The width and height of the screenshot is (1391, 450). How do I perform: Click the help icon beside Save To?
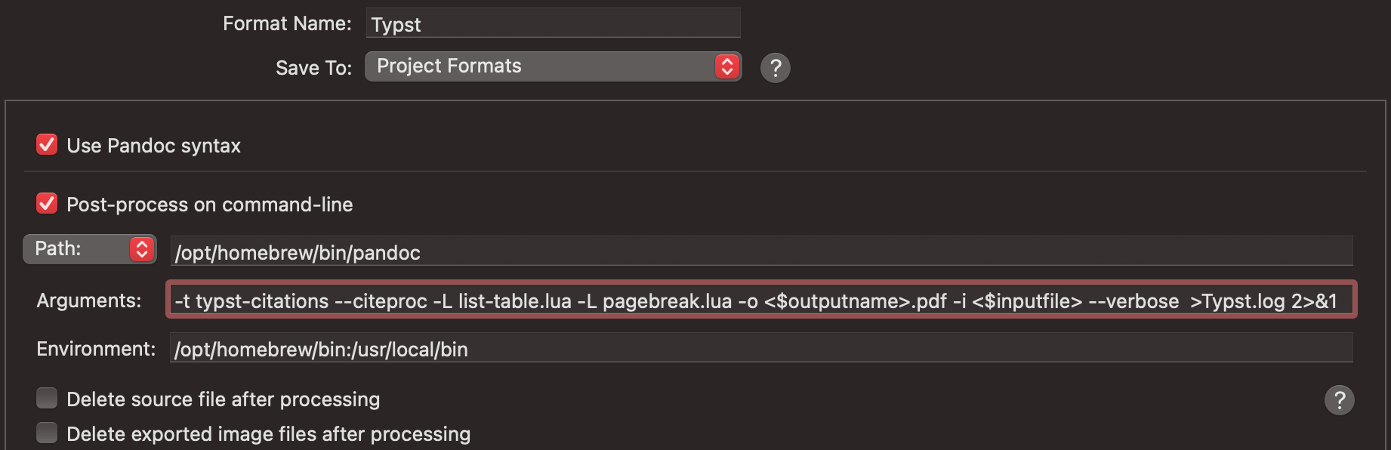point(775,68)
